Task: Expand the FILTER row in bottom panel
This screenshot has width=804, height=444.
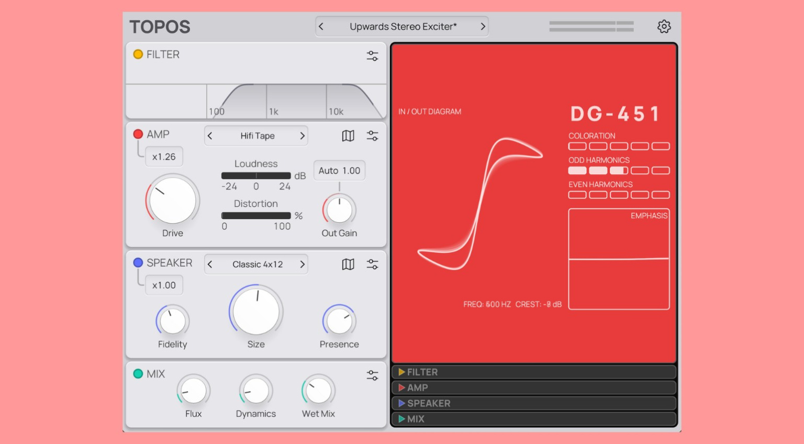Action: click(533, 372)
